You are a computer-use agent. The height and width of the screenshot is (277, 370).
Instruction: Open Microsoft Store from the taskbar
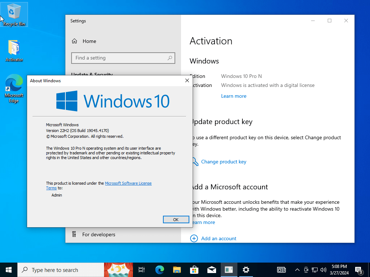194,270
